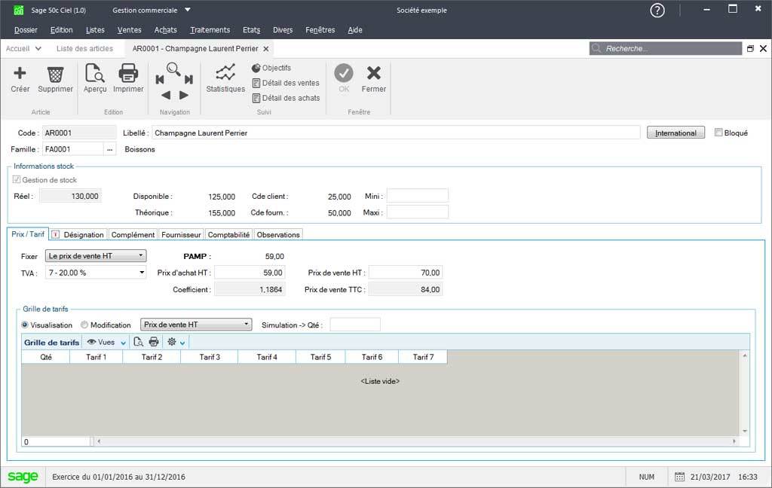Open the Fenêtres menu
772x488 pixels.
320,30
